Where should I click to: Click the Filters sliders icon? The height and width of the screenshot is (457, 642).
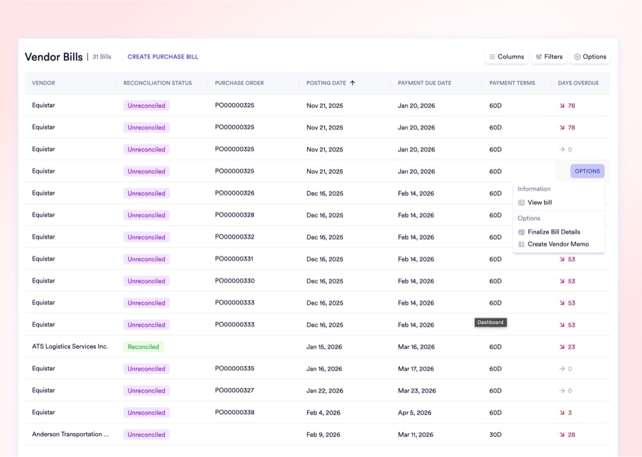[x=538, y=56]
